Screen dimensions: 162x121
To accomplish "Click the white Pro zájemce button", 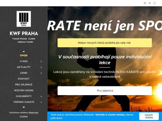I will pos(105,91).
